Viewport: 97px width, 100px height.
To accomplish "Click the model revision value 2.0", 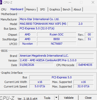I will pos(81,24).
